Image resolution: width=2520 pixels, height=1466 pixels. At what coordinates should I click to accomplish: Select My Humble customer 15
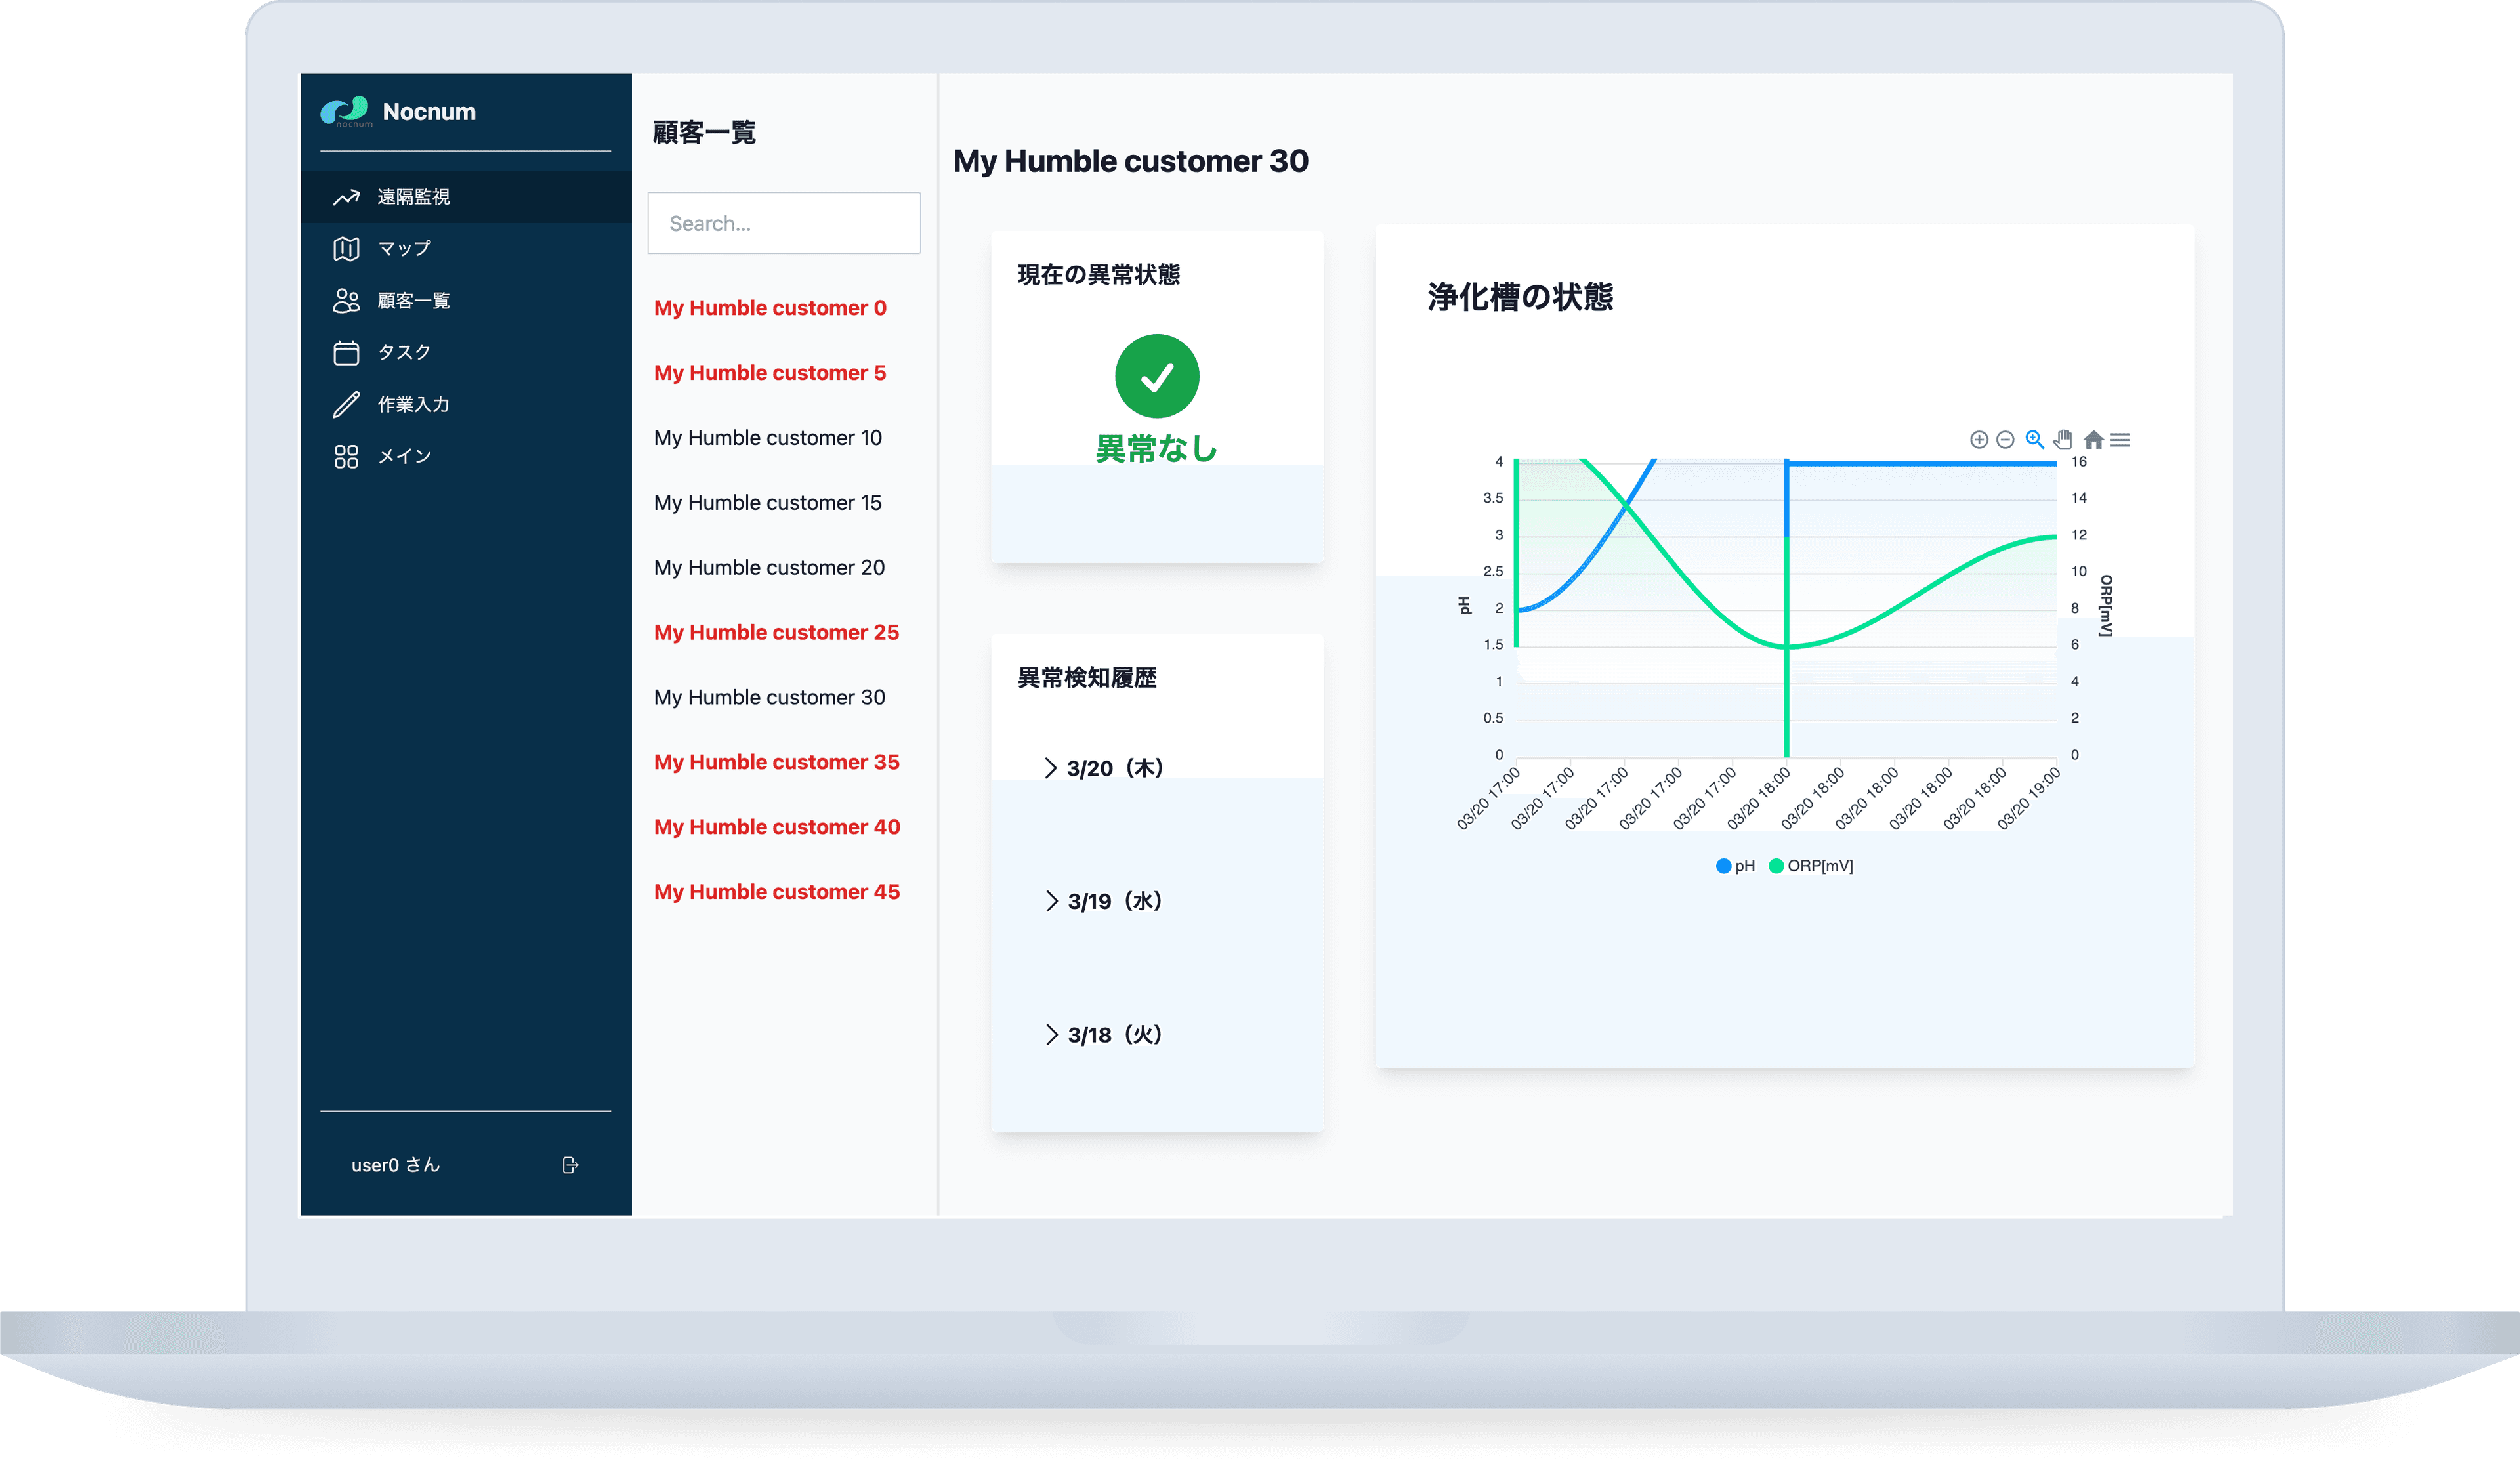(768, 503)
